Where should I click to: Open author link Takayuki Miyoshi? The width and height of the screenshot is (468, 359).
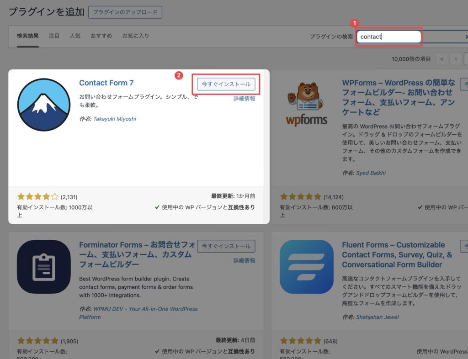click(x=115, y=119)
